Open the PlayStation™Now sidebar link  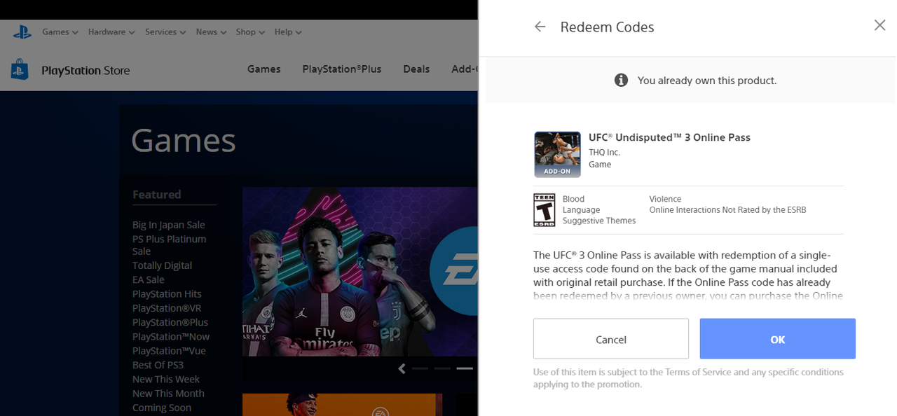[171, 336]
